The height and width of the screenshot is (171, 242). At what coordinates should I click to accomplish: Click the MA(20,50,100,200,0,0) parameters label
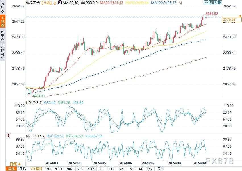(x=80, y=3)
